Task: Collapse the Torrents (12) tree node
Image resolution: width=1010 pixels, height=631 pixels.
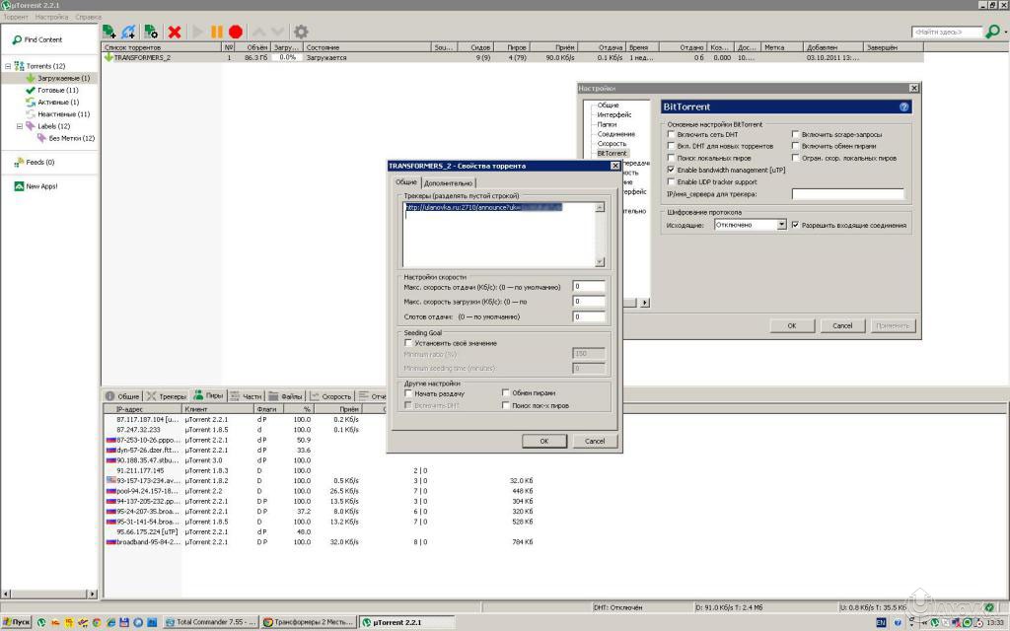Action: [8, 66]
